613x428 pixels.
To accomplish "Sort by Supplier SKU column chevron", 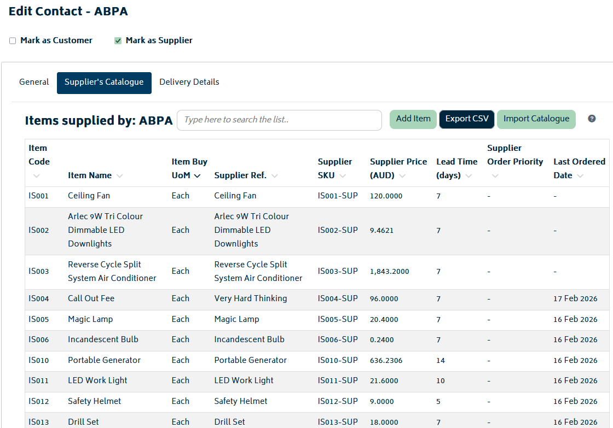I will click(x=343, y=176).
